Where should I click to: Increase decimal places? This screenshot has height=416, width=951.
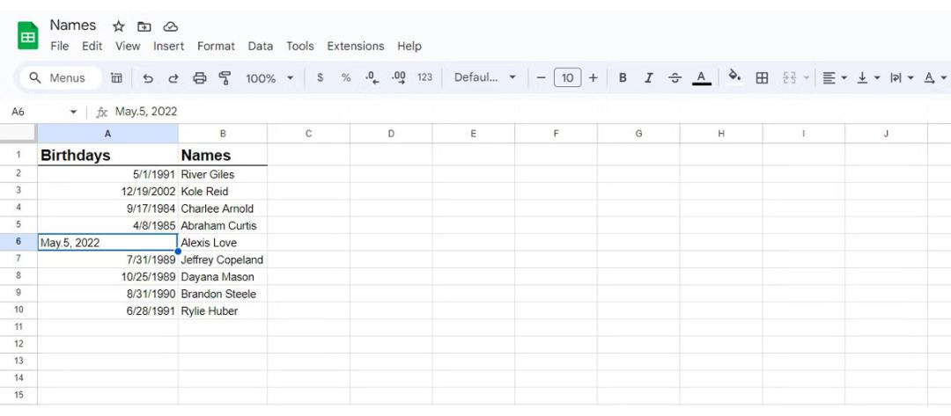[x=399, y=77]
